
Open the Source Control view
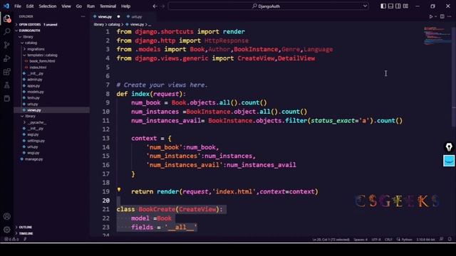pyautogui.click(x=6, y=45)
